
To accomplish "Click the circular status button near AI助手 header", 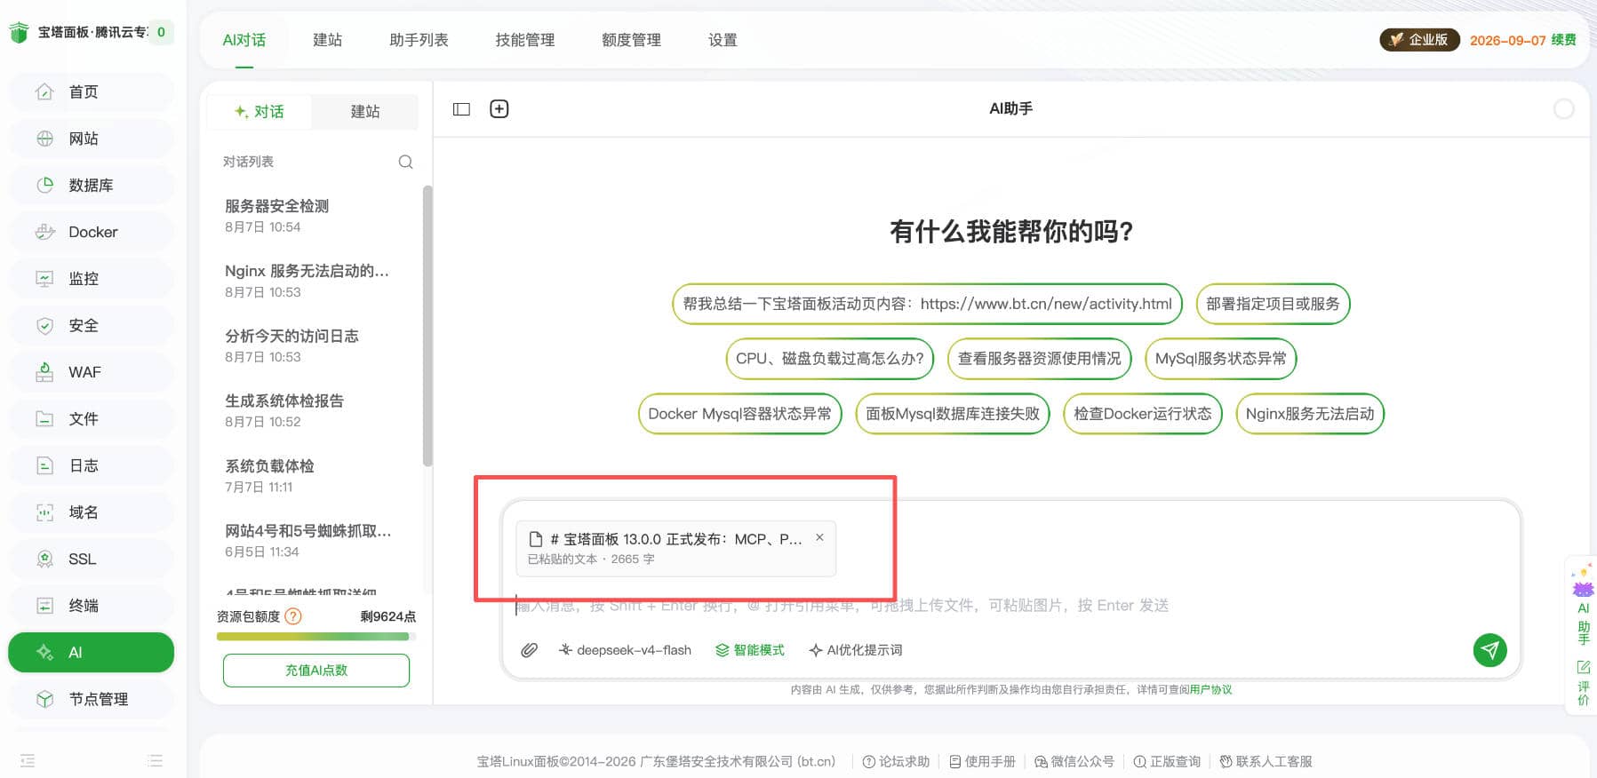I will click(1563, 109).
